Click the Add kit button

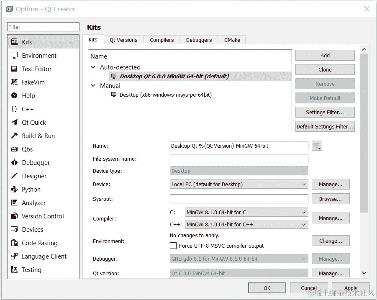click(x=325, y=55)
